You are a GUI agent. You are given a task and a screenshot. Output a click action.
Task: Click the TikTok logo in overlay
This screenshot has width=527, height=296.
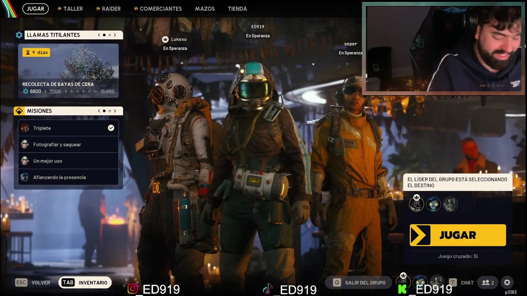coord(268,289)
